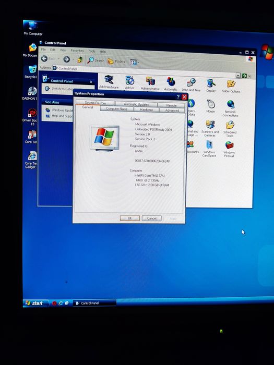Open the Date and Time icon
The image size is (274, 365).
(191, 84)
